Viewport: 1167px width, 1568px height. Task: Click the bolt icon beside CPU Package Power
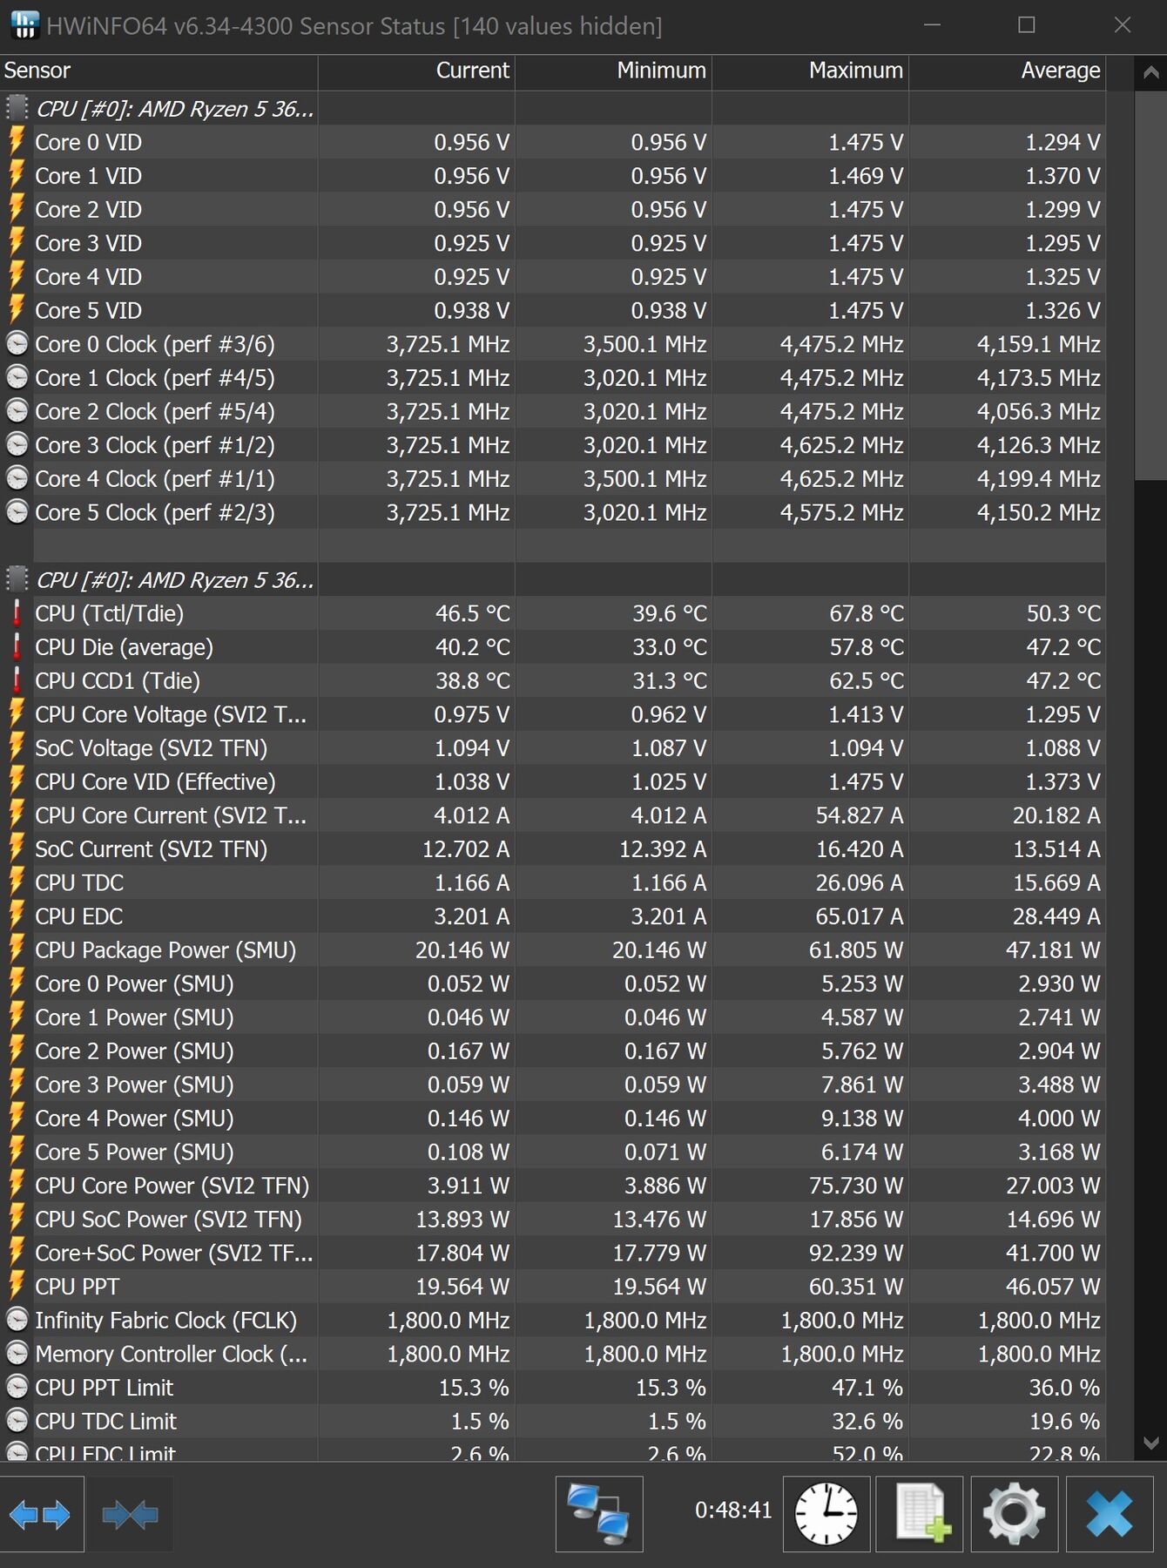coord(17,950)
